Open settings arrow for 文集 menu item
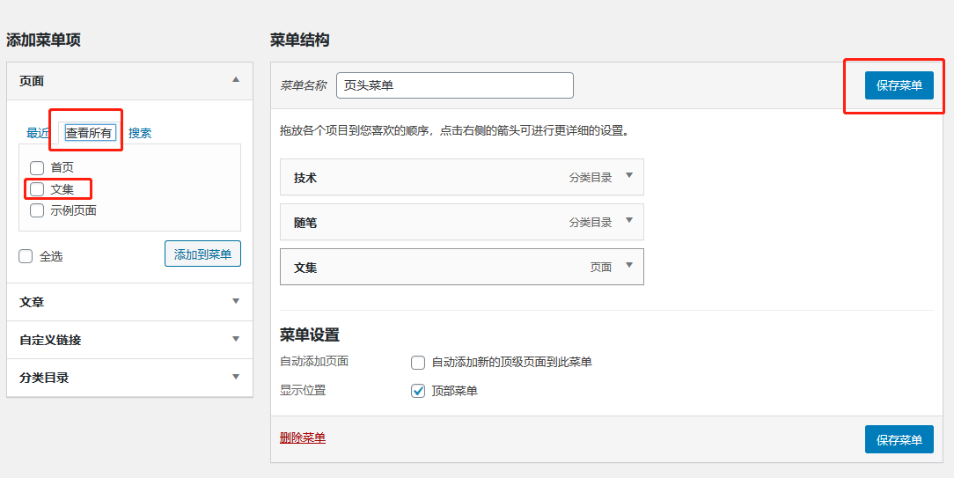The height and width of the screenshot is (478, 954). coord(629,266)
